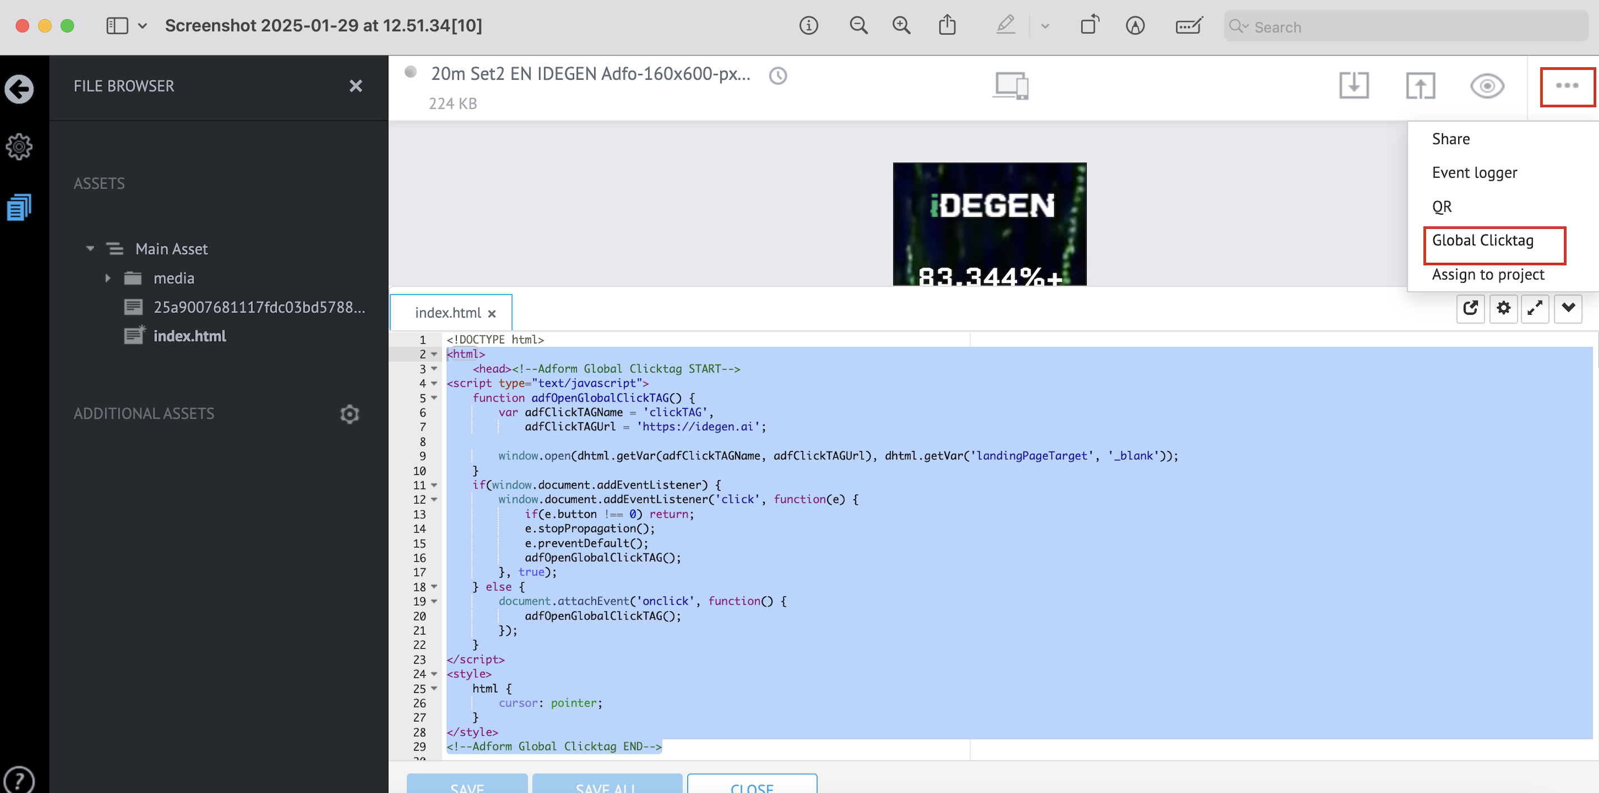Screen dimensions: 1599x793
Task: Fold code at line 5 function
Action: pyautogui.click(x=434, y=398)
